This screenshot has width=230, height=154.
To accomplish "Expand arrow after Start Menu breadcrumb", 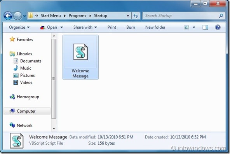I will (65, 16).
